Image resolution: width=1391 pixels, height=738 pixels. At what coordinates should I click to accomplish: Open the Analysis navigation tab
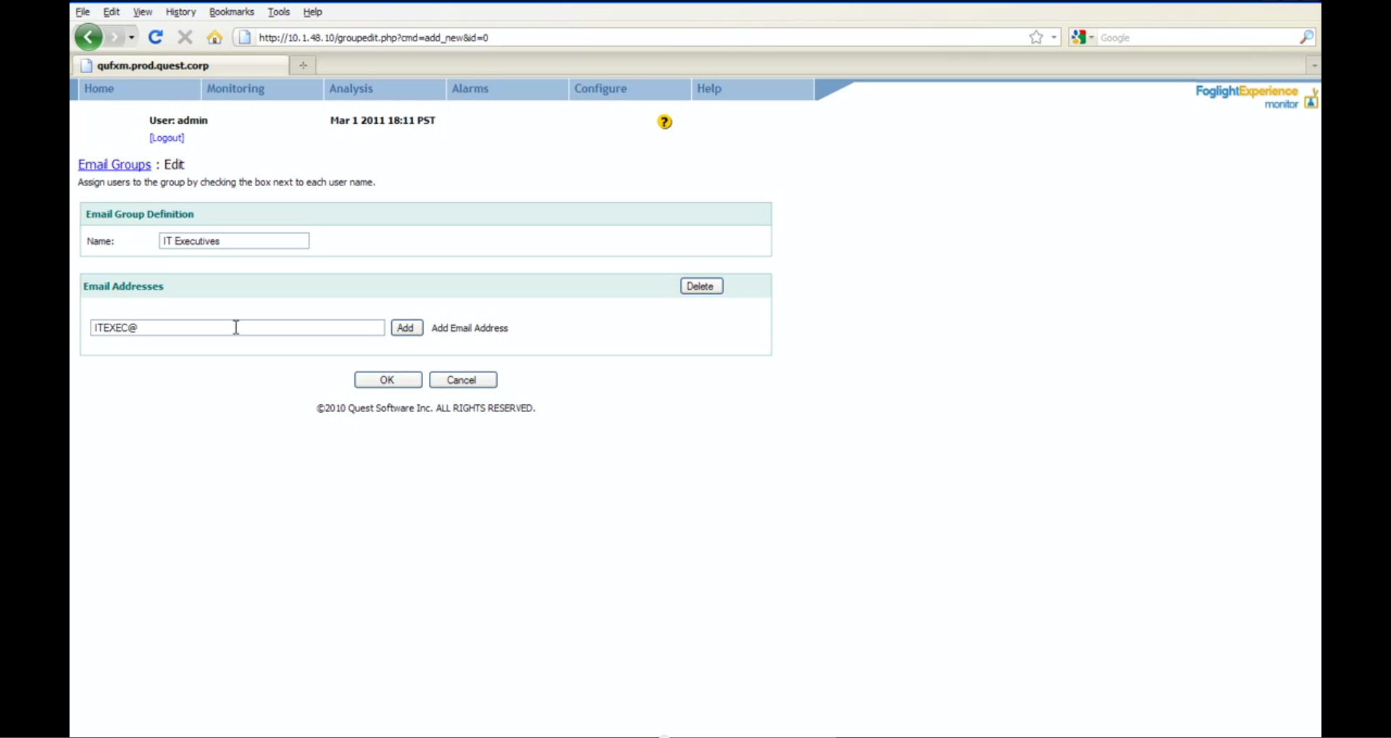click(384, 88)
